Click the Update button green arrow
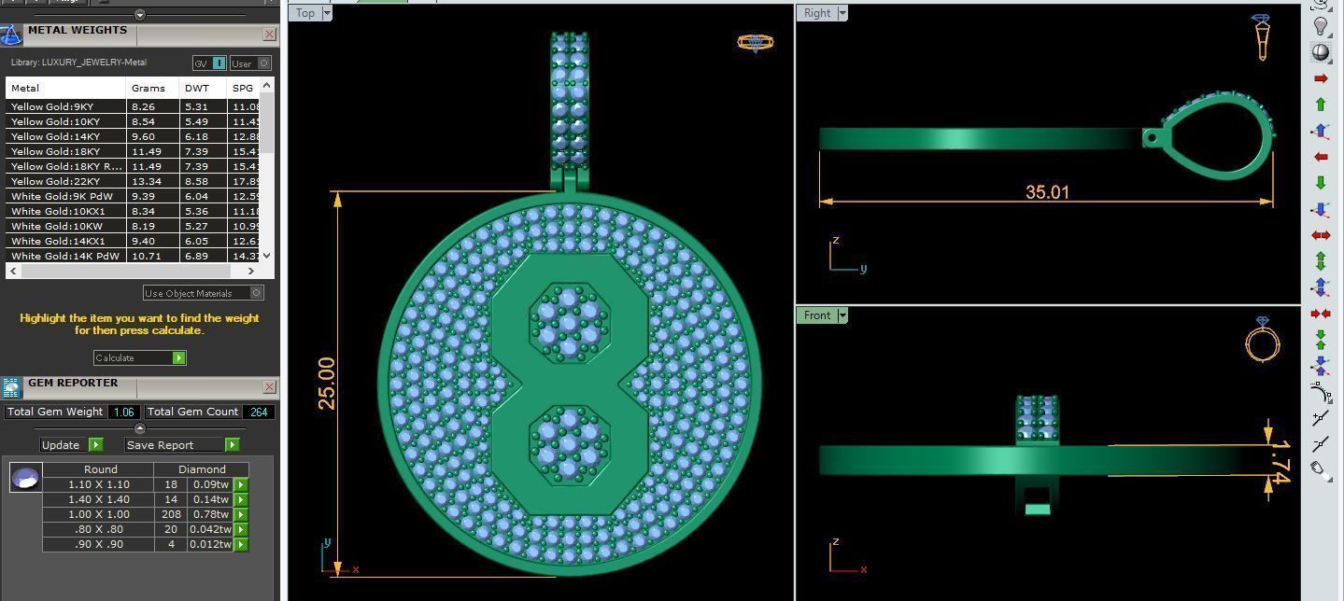Image resolution: width=1344 pixels, height=601 pixels. tap(95, 445)
